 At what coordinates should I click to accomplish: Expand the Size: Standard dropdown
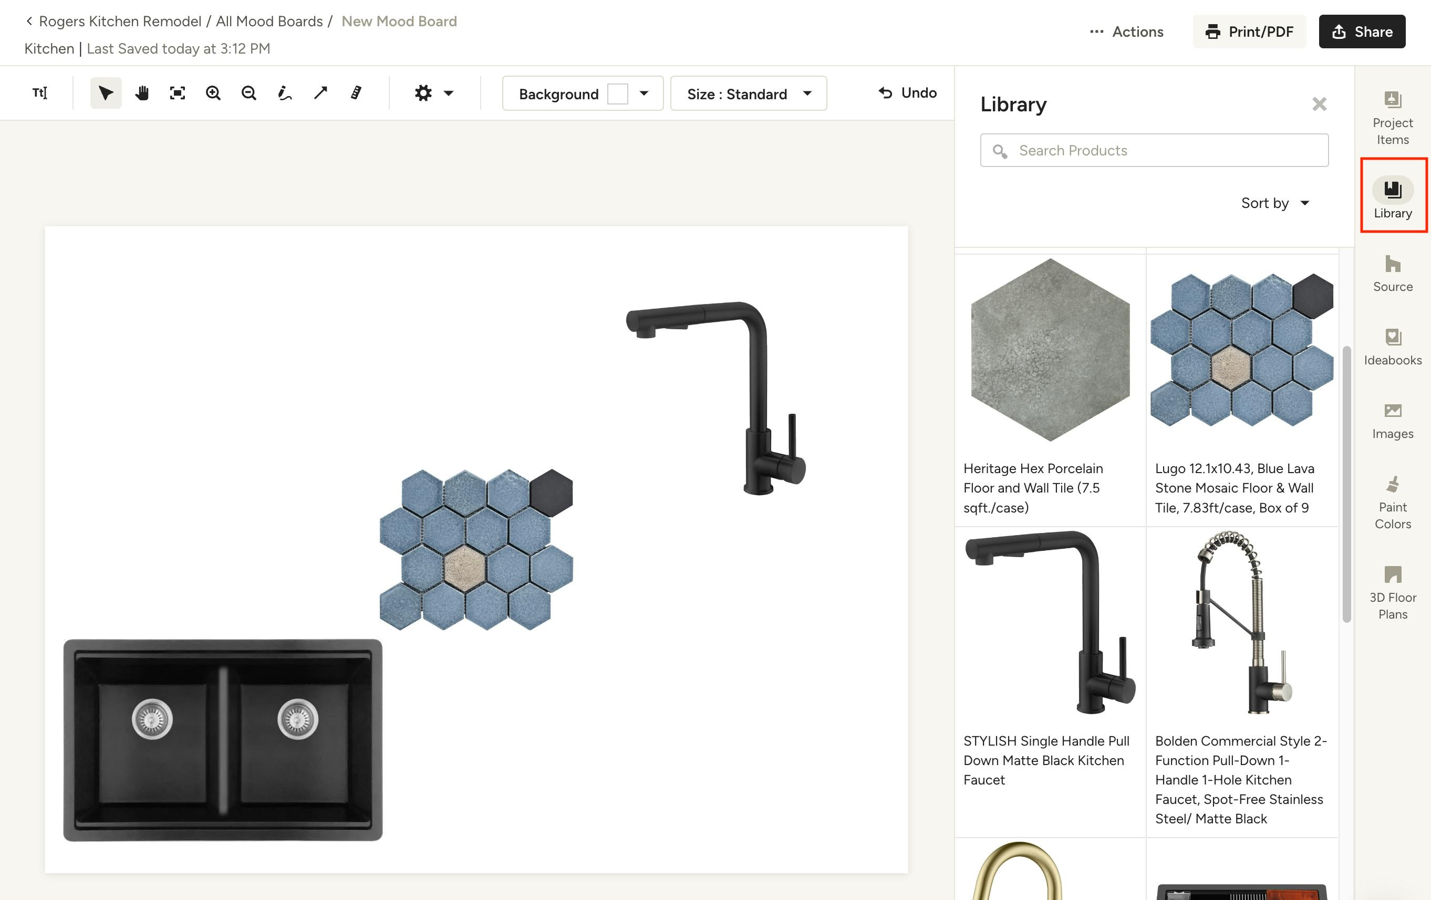pyautogui.click(x=748, y=93)
